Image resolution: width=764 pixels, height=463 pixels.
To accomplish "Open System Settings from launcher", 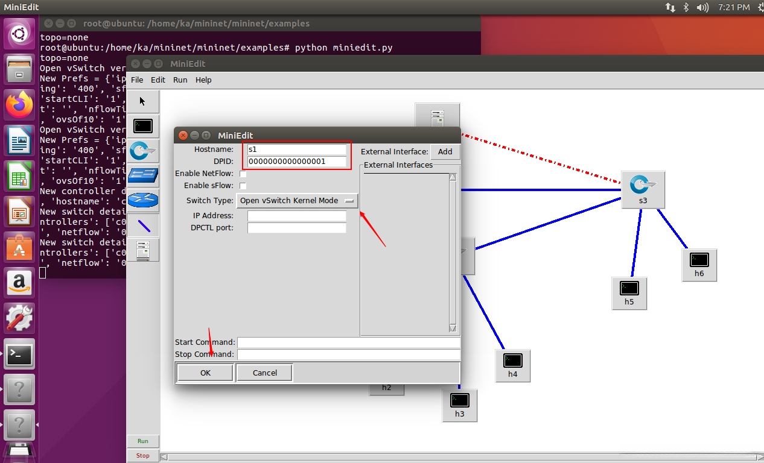I will tap(19, 319).
